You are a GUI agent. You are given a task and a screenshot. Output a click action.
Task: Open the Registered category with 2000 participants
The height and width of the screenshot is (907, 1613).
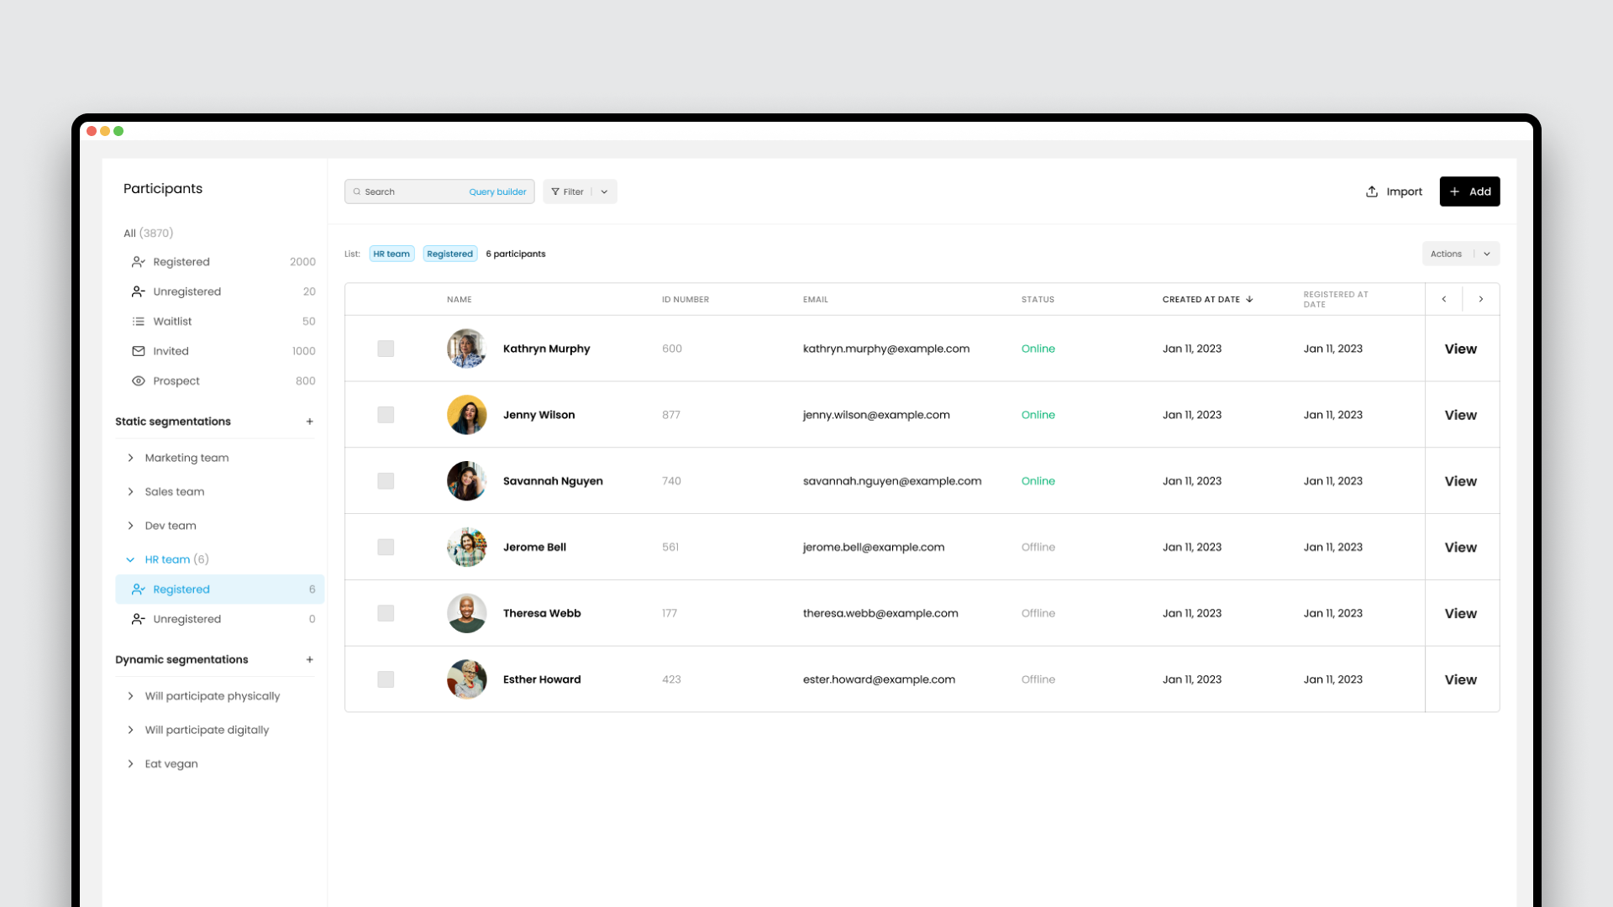(181, 262)
